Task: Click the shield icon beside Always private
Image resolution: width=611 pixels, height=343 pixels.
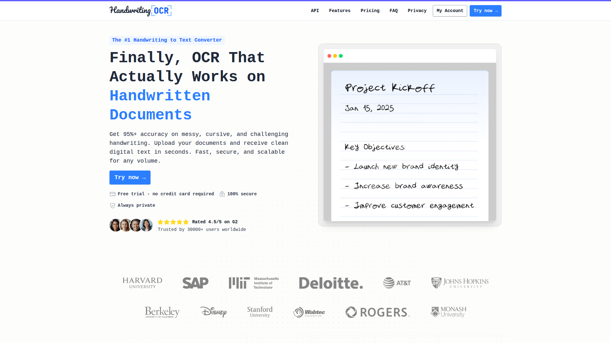Action: point(113,206)
